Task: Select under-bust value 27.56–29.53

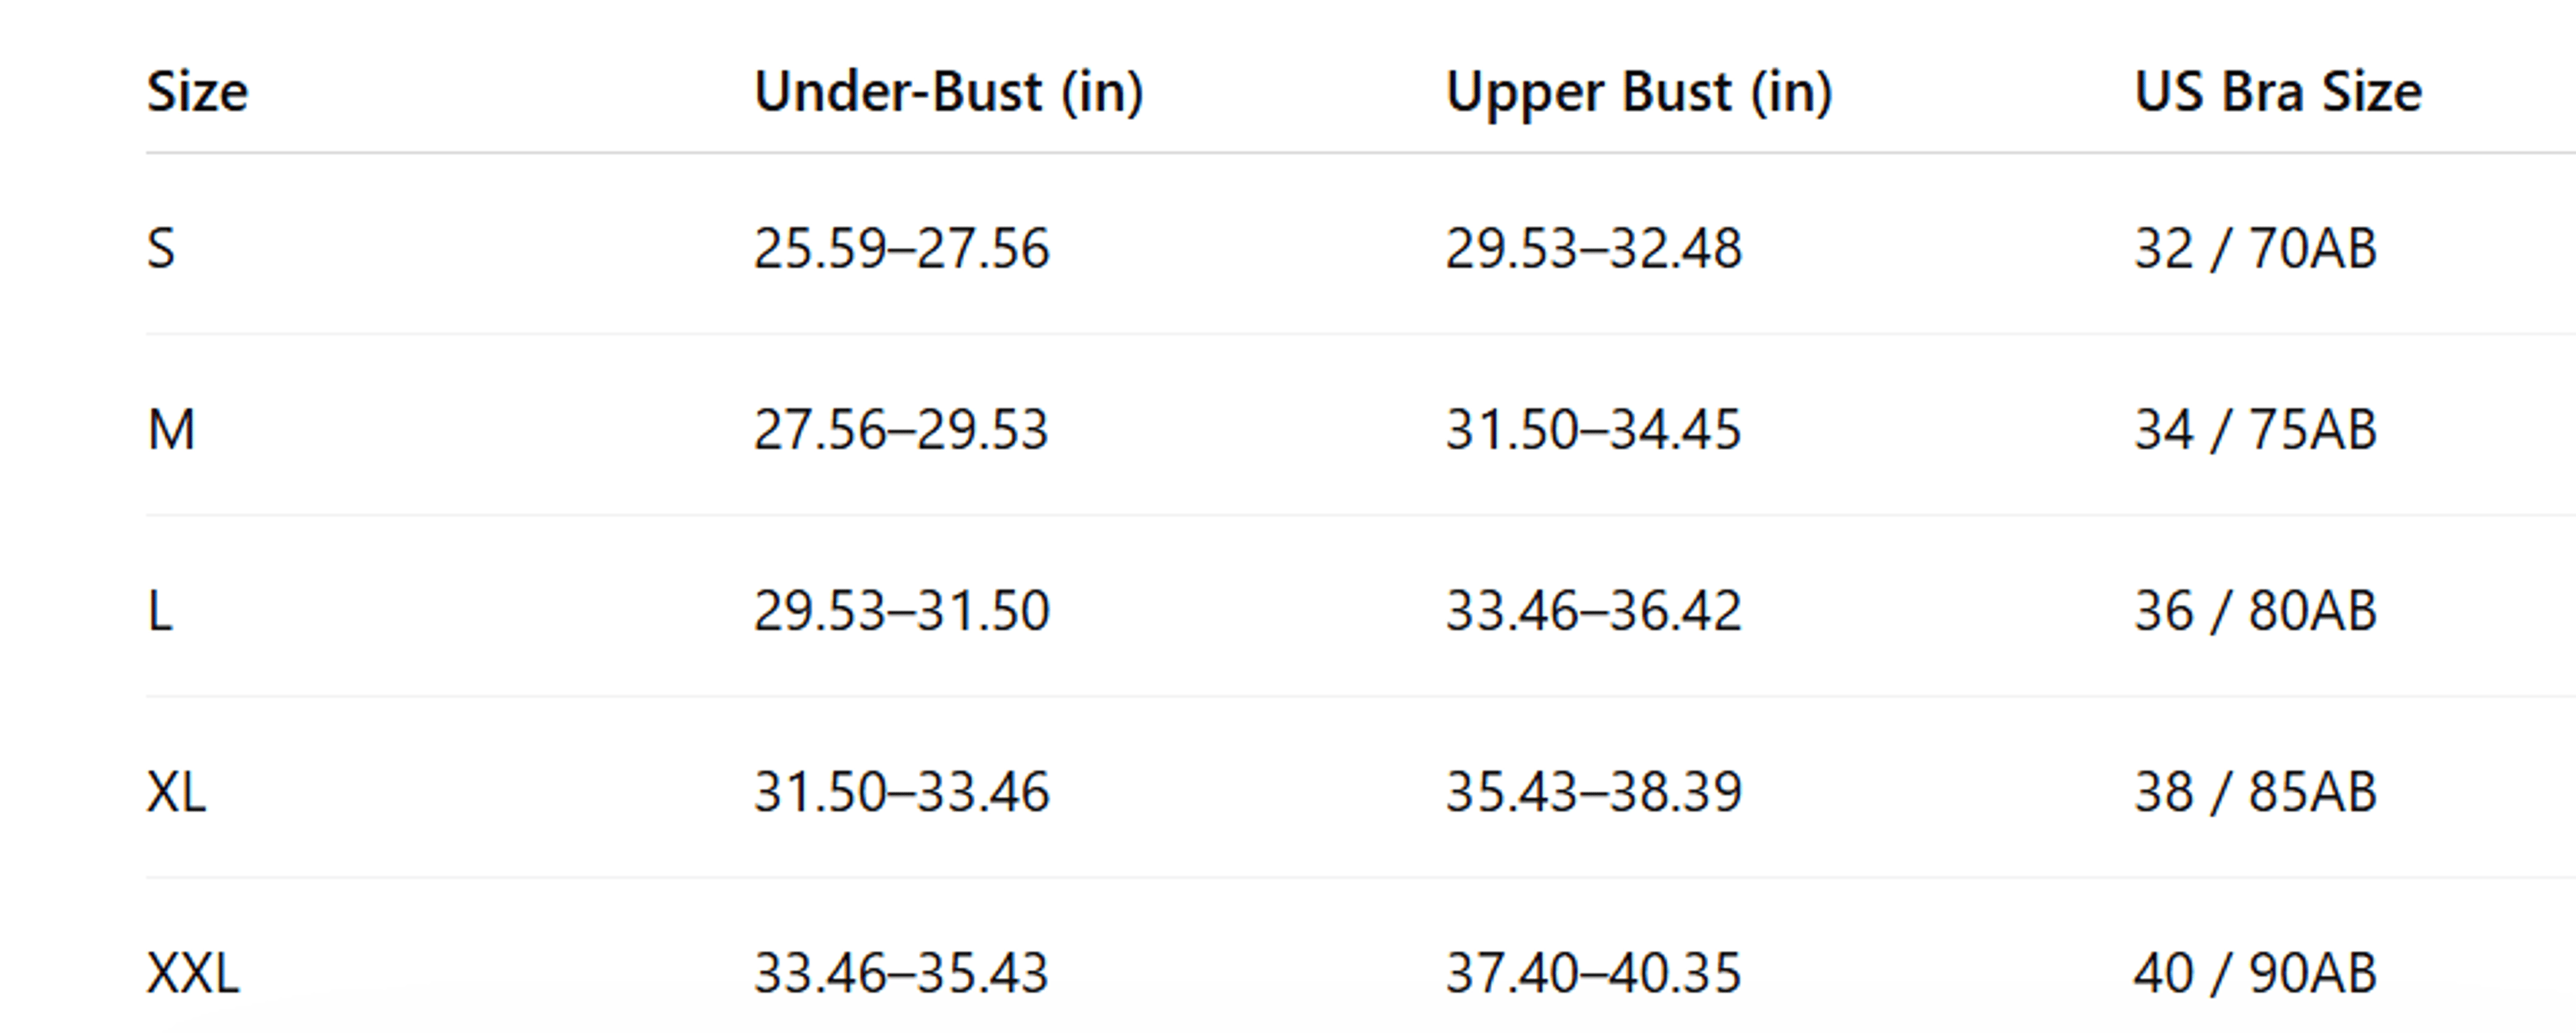Action: pos(901,430)
